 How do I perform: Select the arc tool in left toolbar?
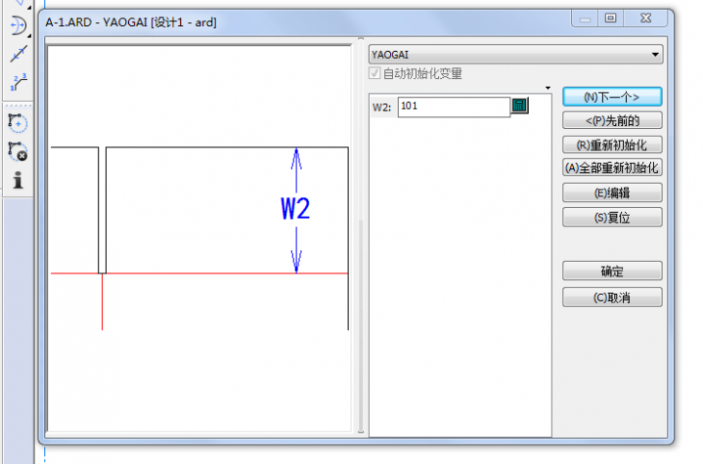click(x=18, y=26)
